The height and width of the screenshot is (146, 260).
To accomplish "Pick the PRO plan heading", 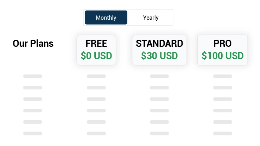I will click(x=222, y=44).
